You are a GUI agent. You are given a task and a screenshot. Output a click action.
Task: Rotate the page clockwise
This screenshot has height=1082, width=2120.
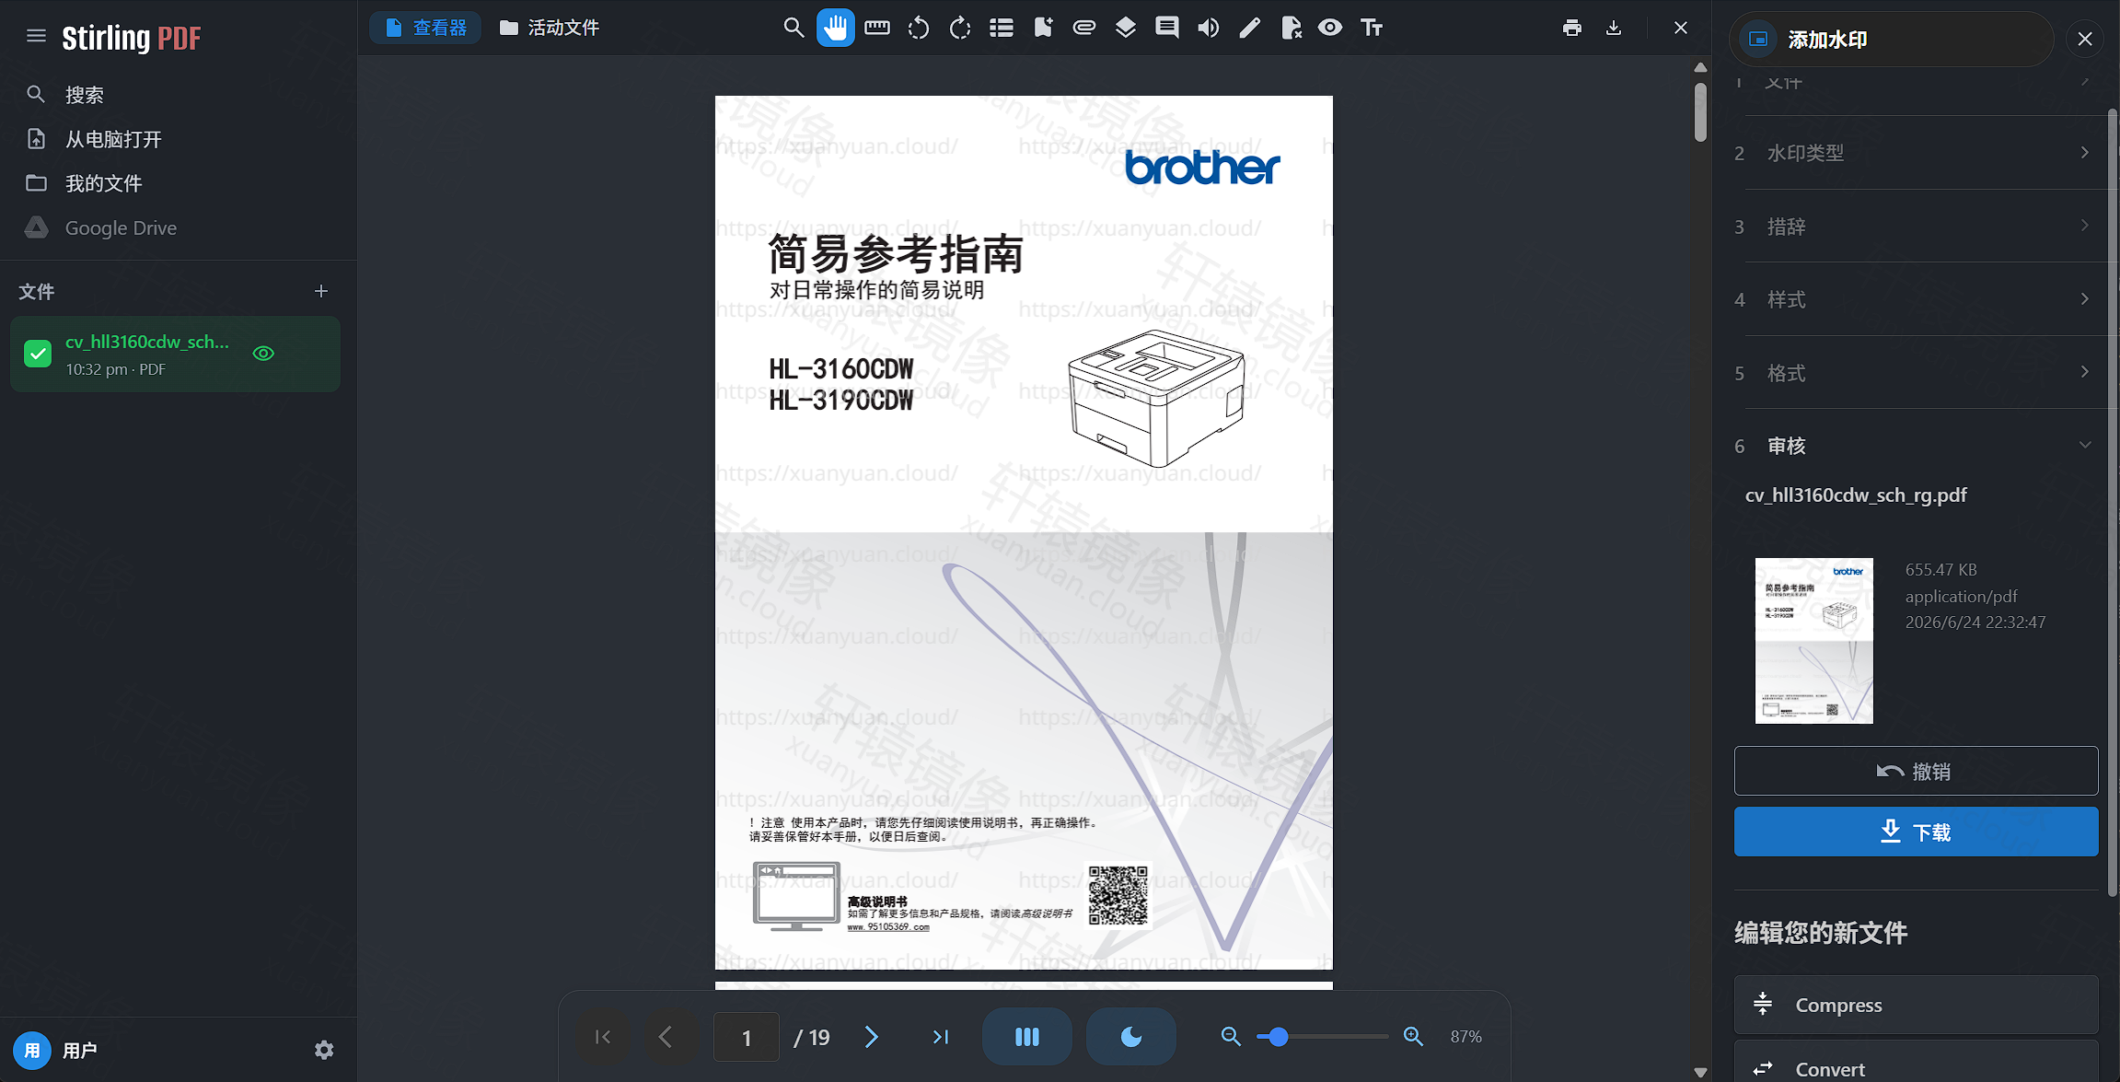(x=960, y=28)
